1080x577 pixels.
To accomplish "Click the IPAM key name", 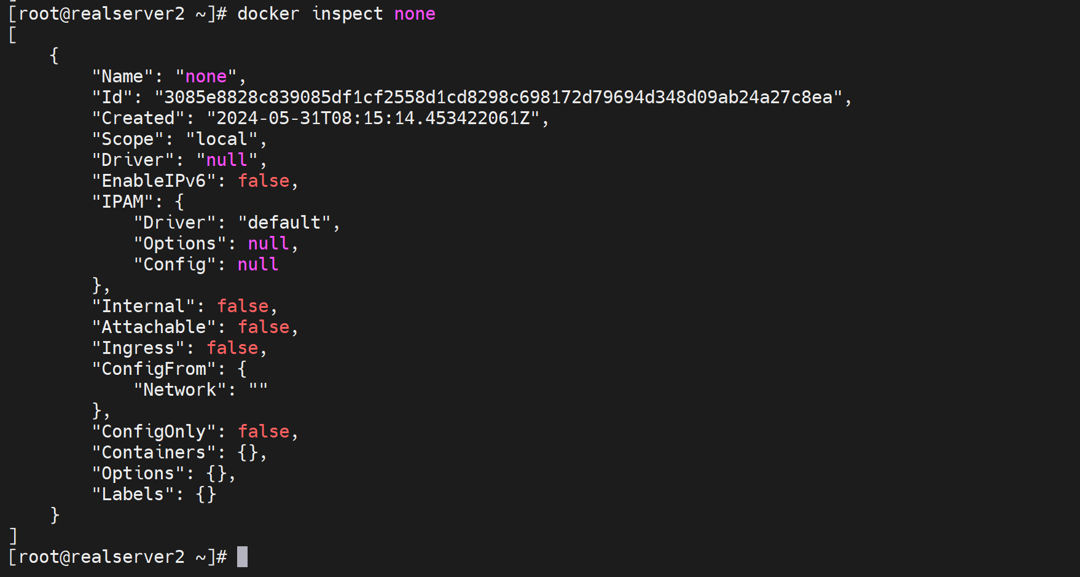I will point(123,202).
